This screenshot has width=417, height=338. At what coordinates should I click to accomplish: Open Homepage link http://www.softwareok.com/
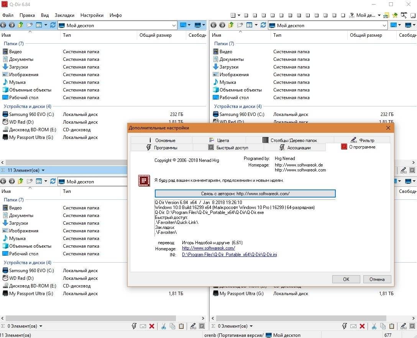click(x=208, y=248)
